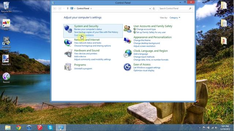Open Paint.NET desktop shortcut
The height and width of the screenshot is (131, 234).
coord(6,60)
